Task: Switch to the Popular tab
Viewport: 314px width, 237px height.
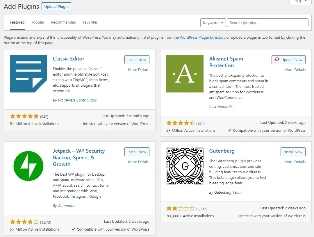Action: (x=38, y=22)
